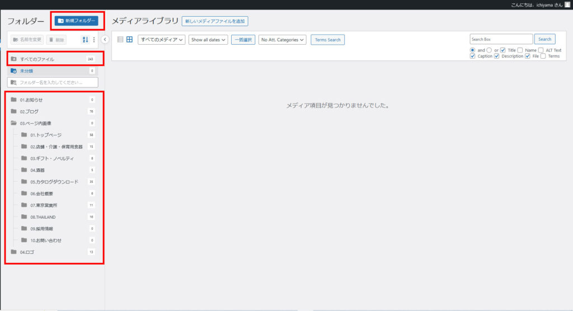Open the No Att. Categories dropdown
The image size is (573, 311).
tap(283, 40)
